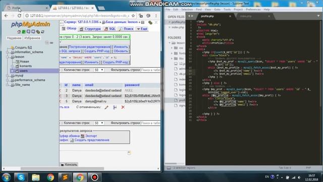
Task: Expand information_schema database node
Action: click(8, 52)
